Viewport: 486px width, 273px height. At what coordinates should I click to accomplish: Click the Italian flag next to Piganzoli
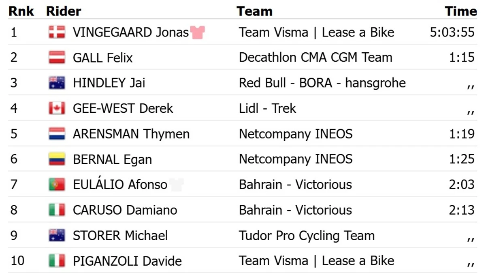point(57,261)
